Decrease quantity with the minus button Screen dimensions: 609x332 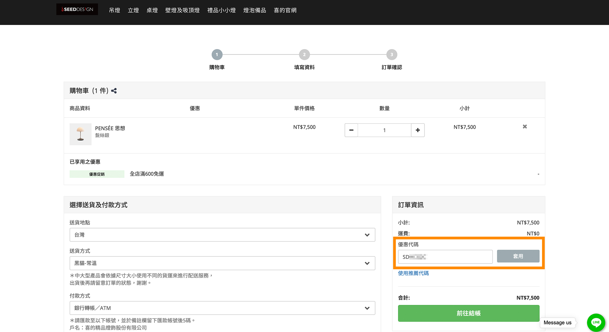pyautogui.click(x=351, y=130)
